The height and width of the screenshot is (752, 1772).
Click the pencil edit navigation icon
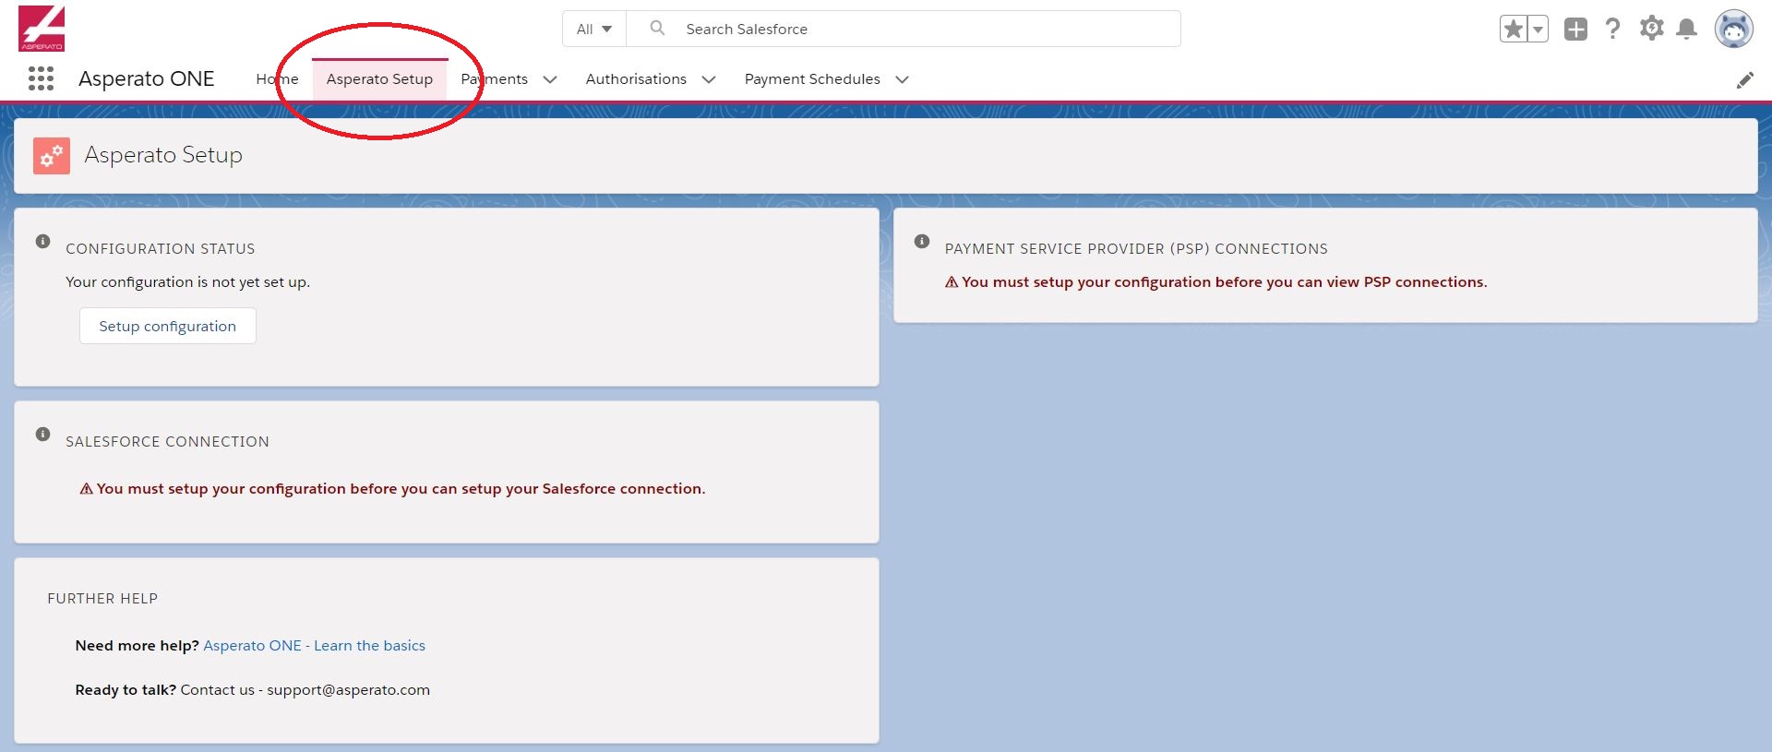point(1744,80)
